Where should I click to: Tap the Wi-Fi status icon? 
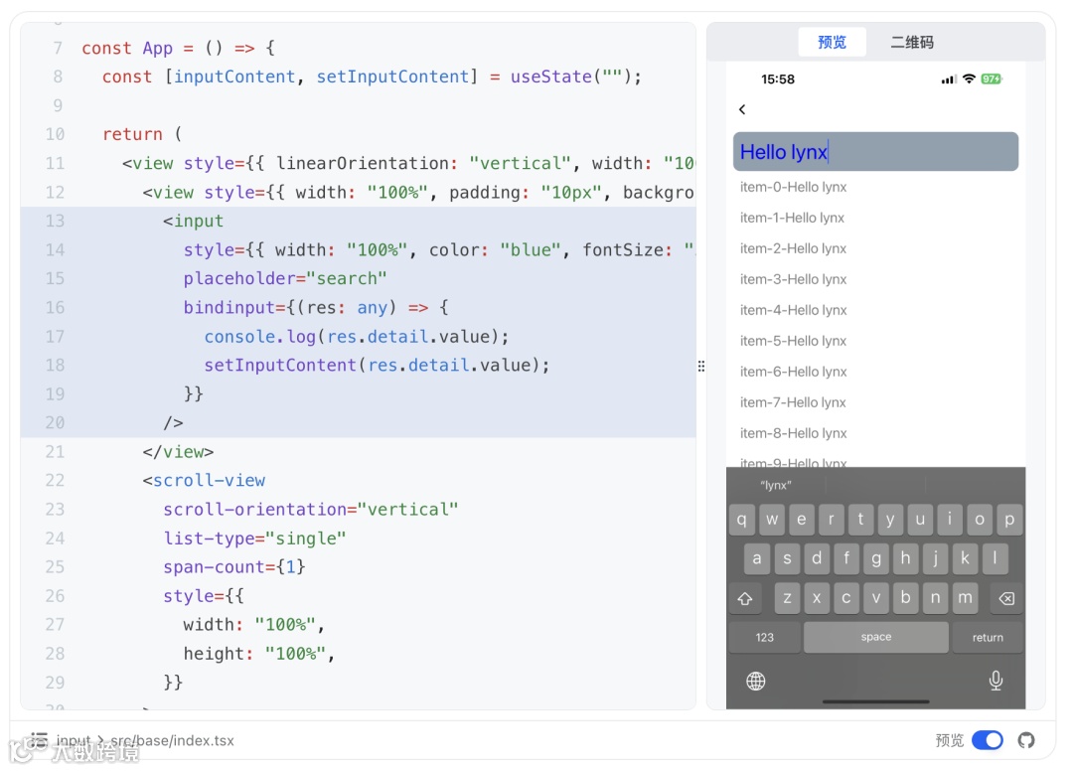point(969,78)
